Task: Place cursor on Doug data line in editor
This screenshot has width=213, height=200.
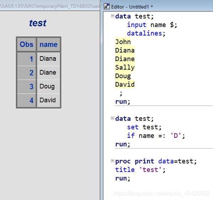Action: (123, 76)
